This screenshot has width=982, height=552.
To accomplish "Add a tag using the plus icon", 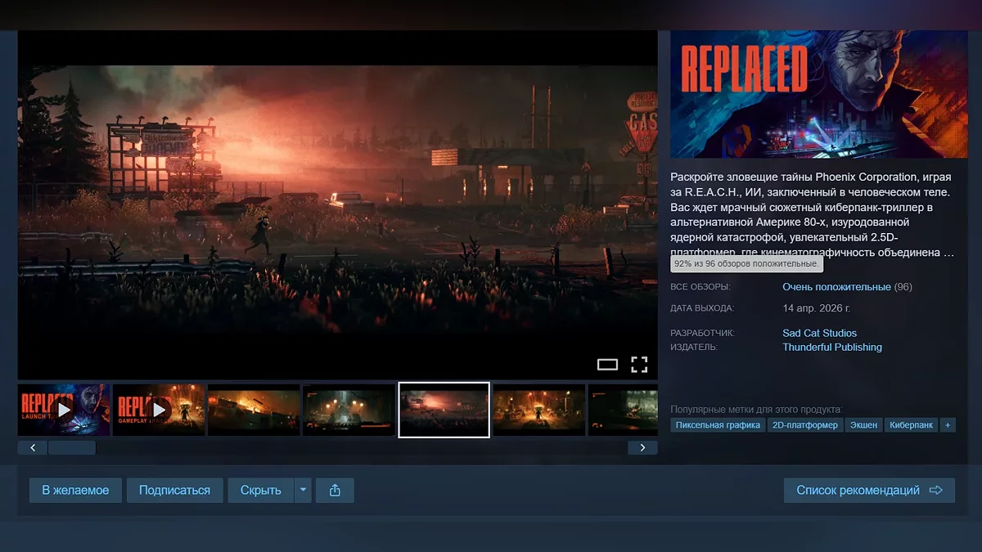I will [948, 424].
